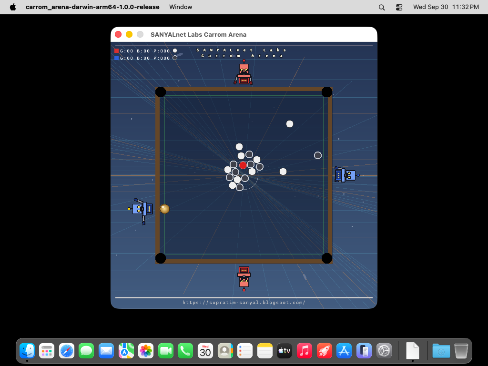
Task: Select the bottom red robot player
Action: pos(244,278)
